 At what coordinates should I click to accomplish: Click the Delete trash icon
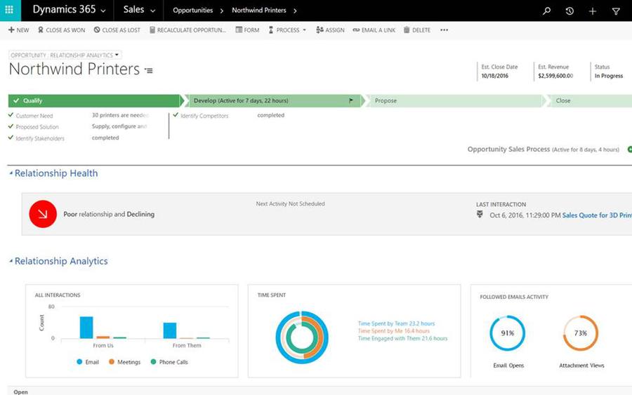point(407,29)
